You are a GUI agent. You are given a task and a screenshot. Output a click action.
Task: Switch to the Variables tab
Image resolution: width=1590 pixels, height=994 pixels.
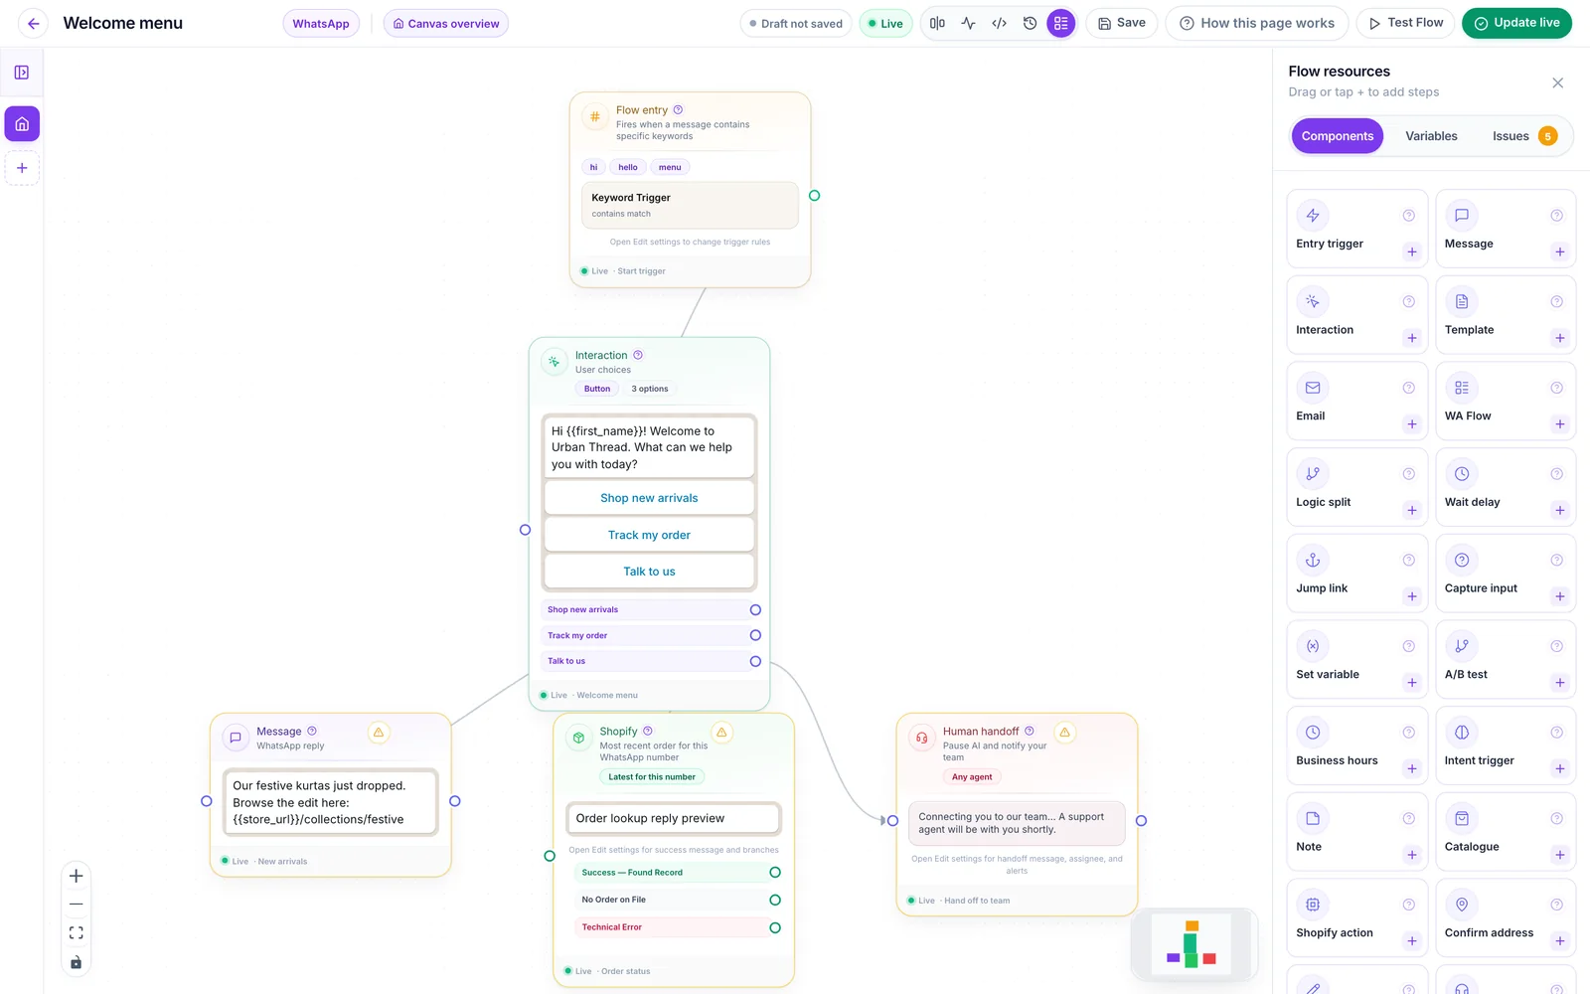(x=1431, y=136)
